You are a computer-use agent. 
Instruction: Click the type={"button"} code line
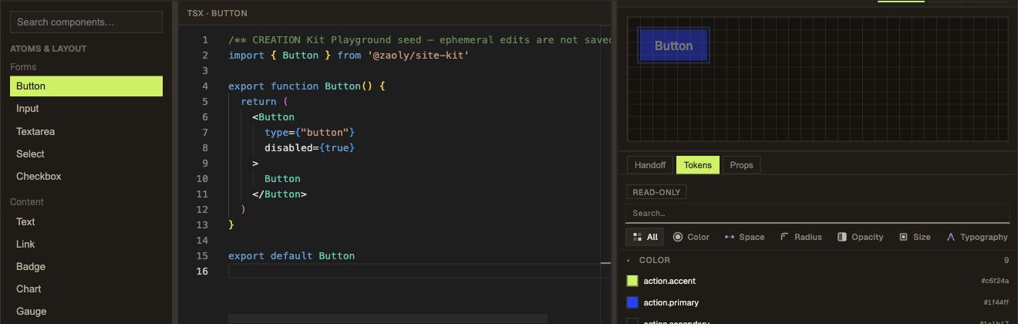tap(309, 132)
